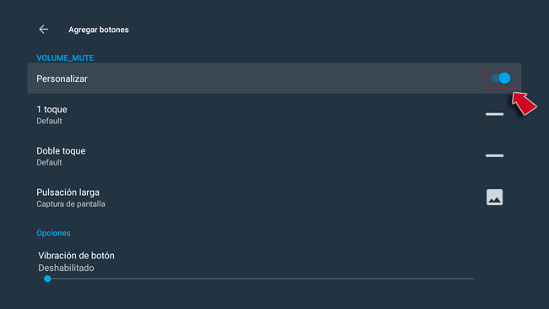
Task: Click the Agregar botones title
Action: 98,30
